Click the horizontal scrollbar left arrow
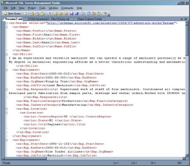190x166 pixels. coord(3,158)
